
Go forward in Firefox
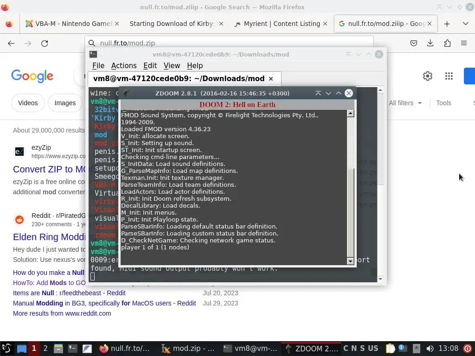pos(28,43)
